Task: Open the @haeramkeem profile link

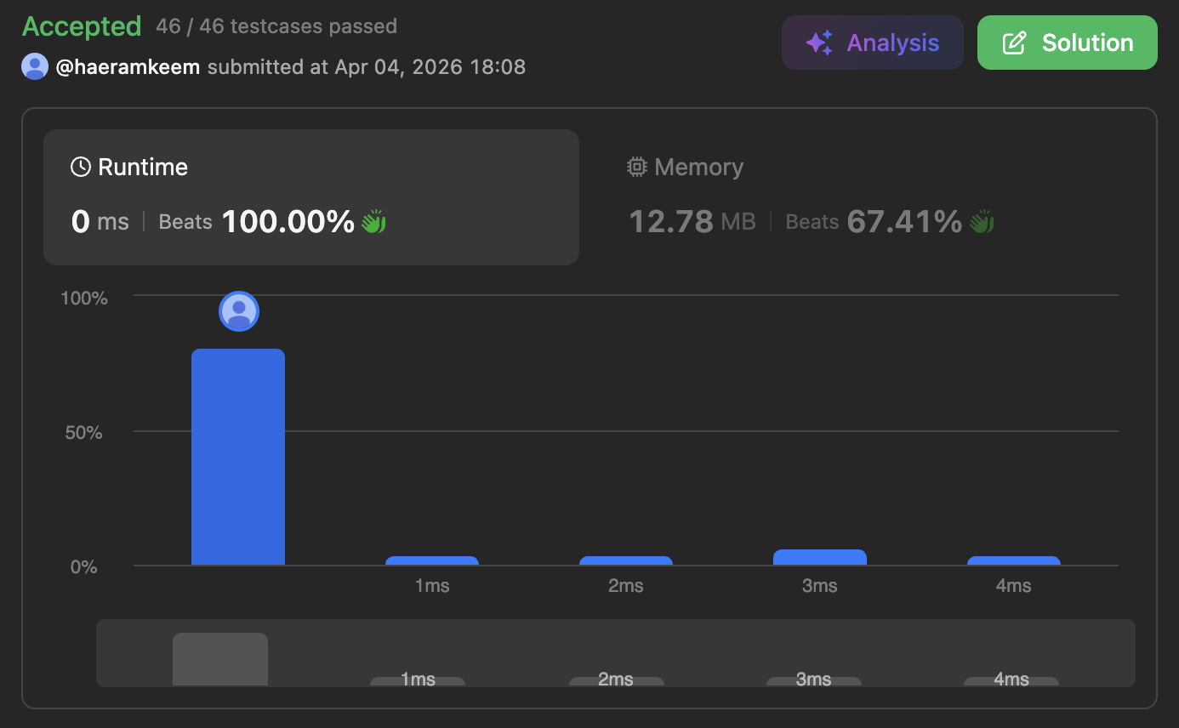Action: coord(128,66)
